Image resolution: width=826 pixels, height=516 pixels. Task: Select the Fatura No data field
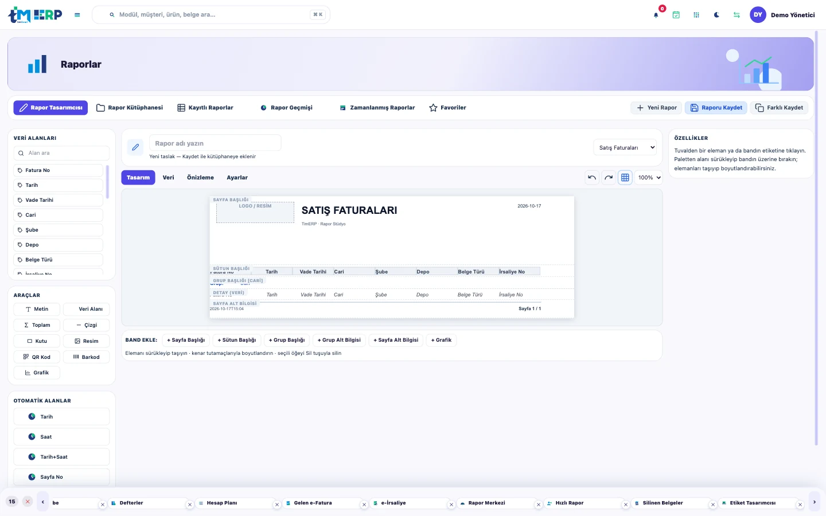[x=59, y=170]
